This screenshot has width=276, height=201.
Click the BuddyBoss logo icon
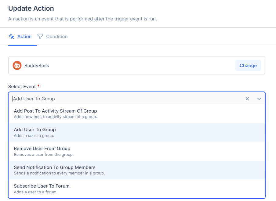tap(17, 66)
